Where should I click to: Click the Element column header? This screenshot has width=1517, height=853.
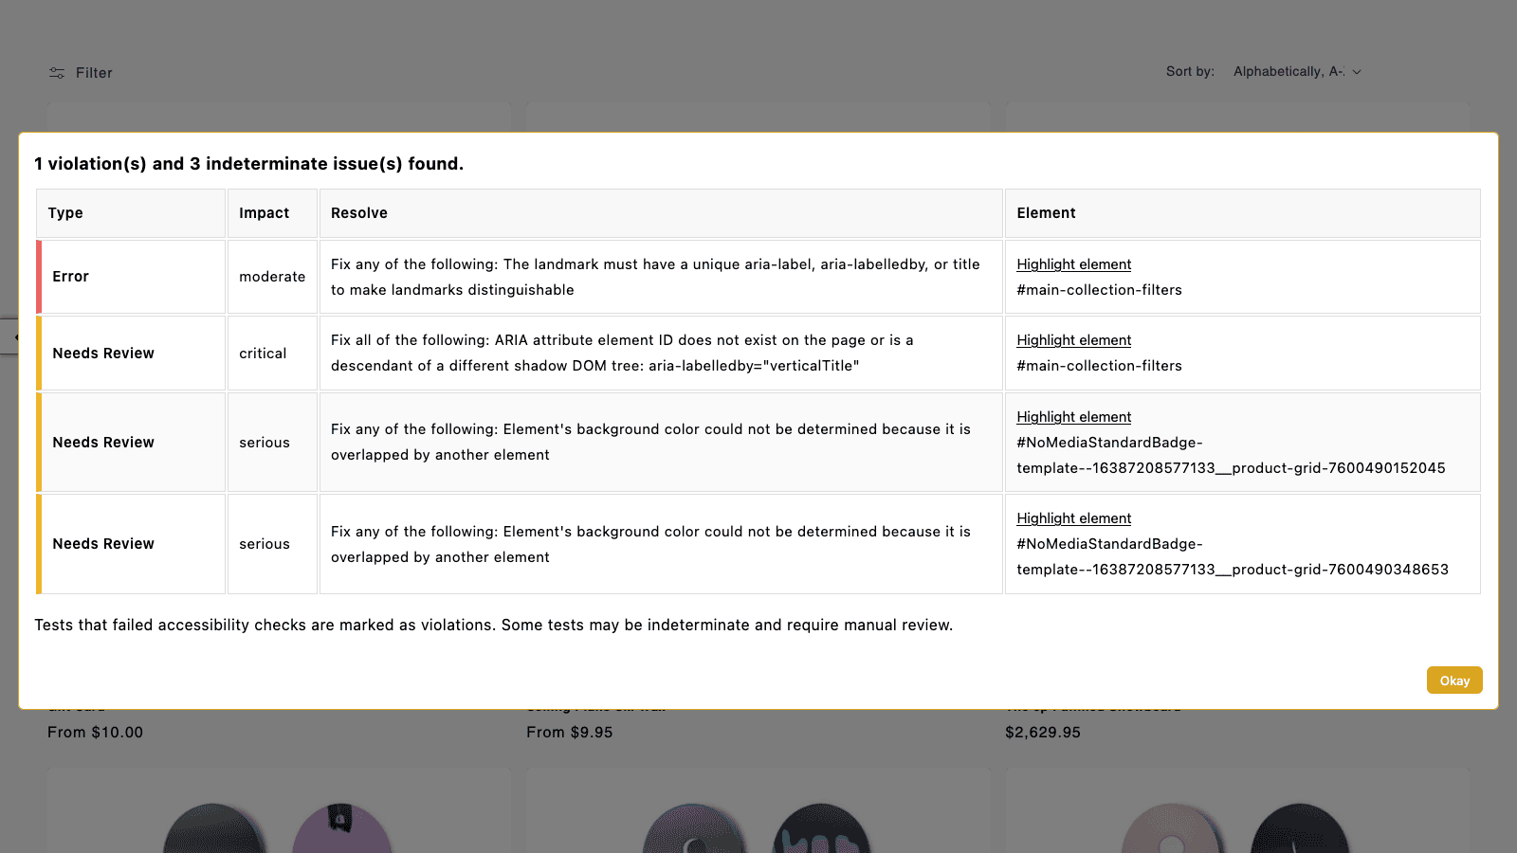1046,212
